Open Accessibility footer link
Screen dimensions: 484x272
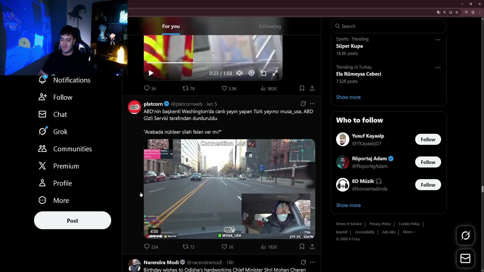click(x=365, y=232)
